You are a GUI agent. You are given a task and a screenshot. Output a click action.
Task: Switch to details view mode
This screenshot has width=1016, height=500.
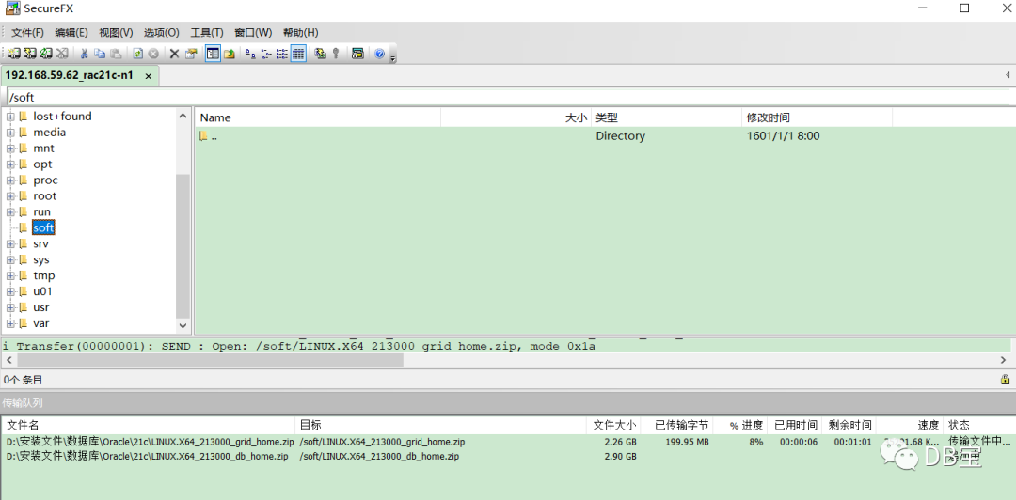pyautogui.click(x=298, y=54)
